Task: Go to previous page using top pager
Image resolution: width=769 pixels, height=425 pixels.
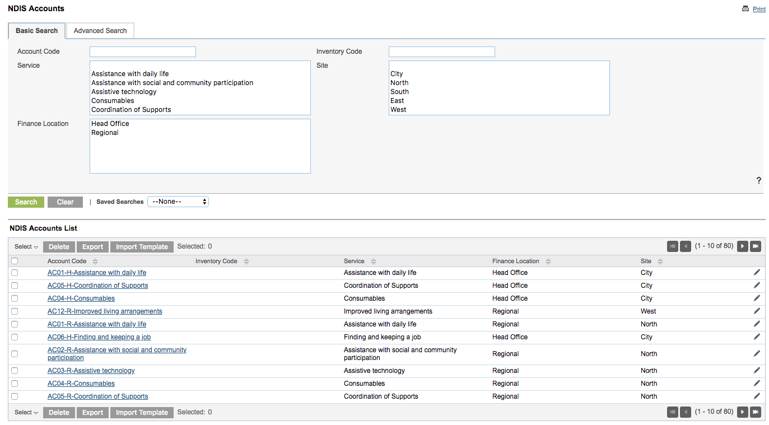Action: click(686, 246)
